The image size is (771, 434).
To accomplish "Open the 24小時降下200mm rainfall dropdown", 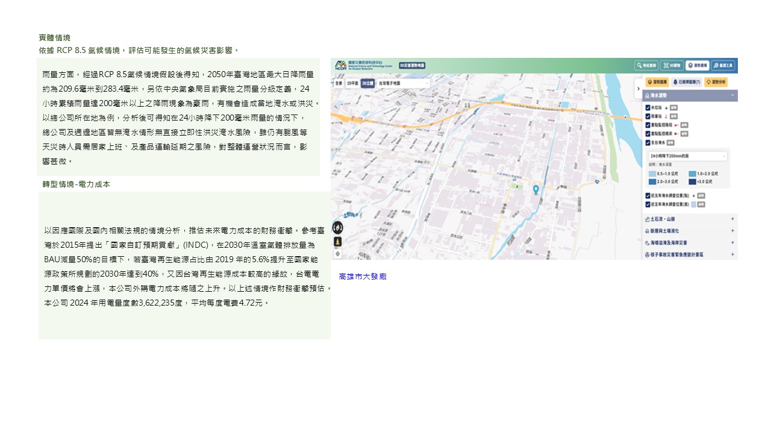I will [687, 156].
